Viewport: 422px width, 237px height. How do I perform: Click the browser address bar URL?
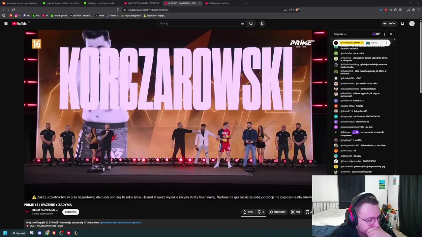pyautogui.click(x=148, y=10)
